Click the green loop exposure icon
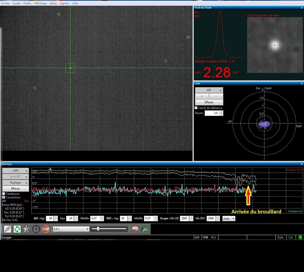304x272 pixels. [x=17, y=229]
